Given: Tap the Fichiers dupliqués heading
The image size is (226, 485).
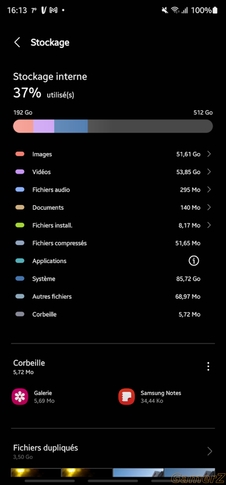Looking at the screenshot, I should click(46, 448).
